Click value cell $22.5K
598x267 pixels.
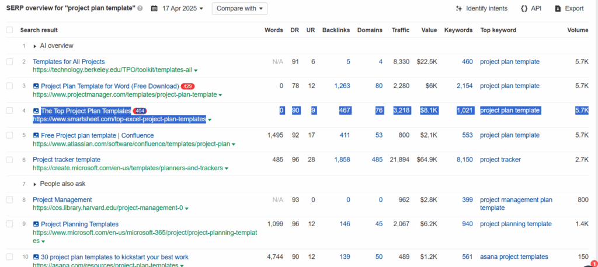pos(426,62)
